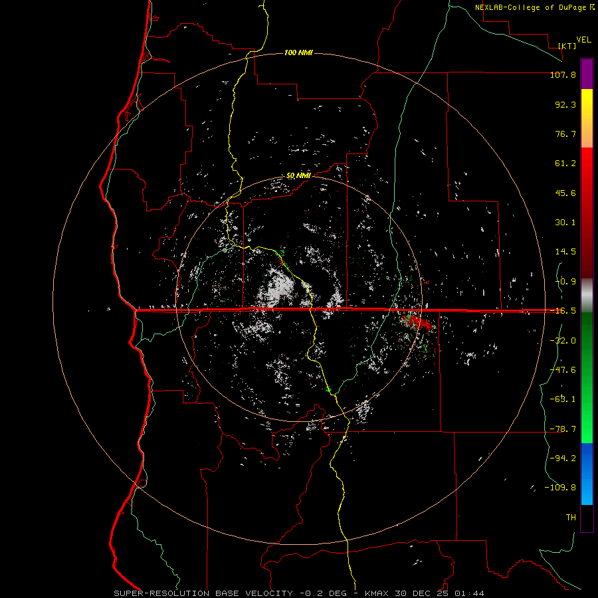Click the SUPER-RESOLUTION BASE VELOCITY product title
Image resolution: width=598 pixels, height=598 pixels.
pyautogui.click(x=203, y=593)
